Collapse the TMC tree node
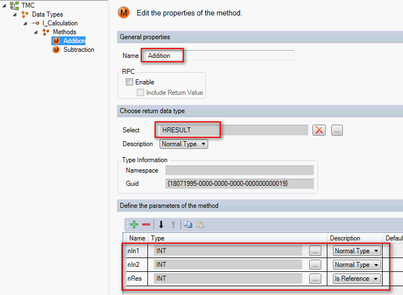Screen dimensions: 403x295 (x=4, y=6)
